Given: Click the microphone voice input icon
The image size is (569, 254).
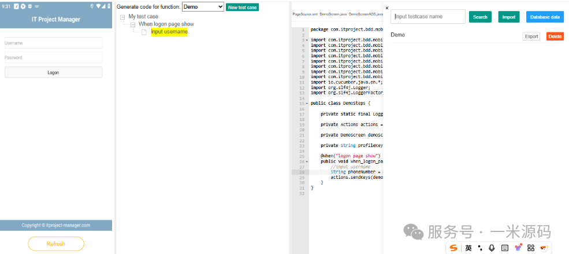Looking at the screenshot, I should pyautogui.click(x=492, y=248).
